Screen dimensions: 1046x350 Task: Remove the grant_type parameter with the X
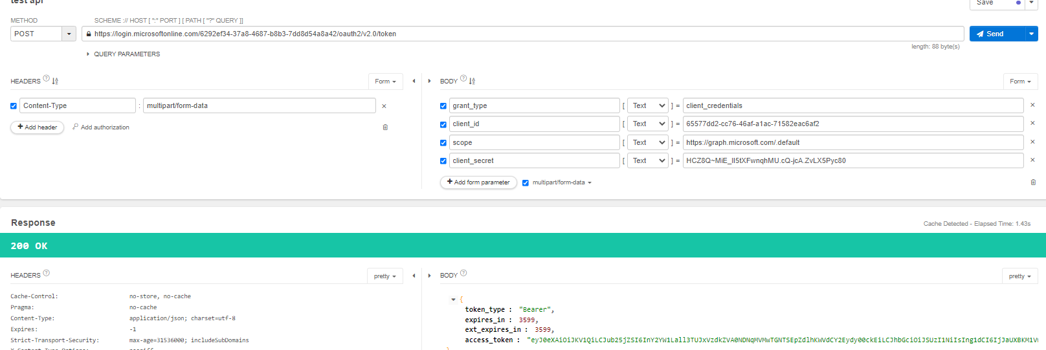1032,105
